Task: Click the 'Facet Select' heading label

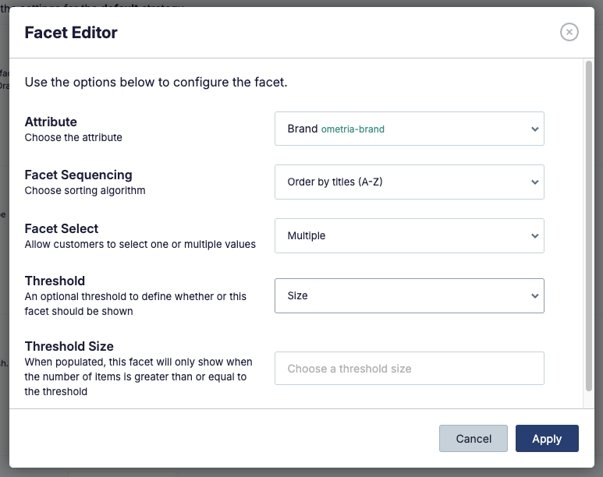Action: pyautogui.click(x=62, y=228)
